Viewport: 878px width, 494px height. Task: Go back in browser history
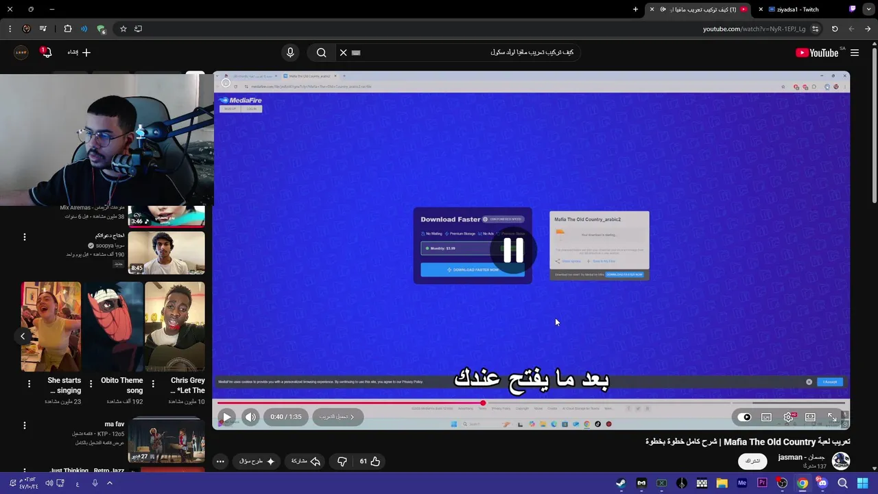pos(868,29)
